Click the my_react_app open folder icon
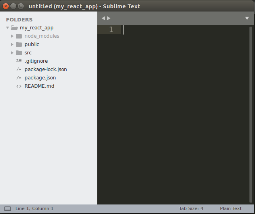 14,28
